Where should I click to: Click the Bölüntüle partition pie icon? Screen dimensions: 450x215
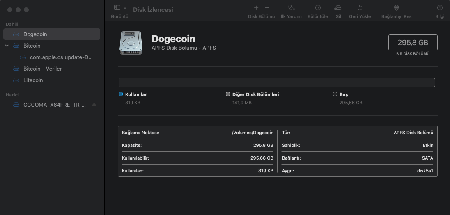point(317,8)
